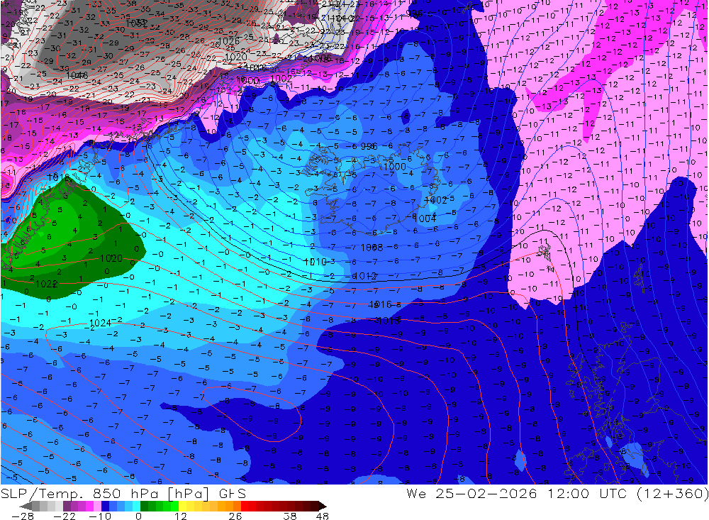Click the pink swatch just left of the -10 mark
This screenshot has width=709, height=520.
click(97, 507)
